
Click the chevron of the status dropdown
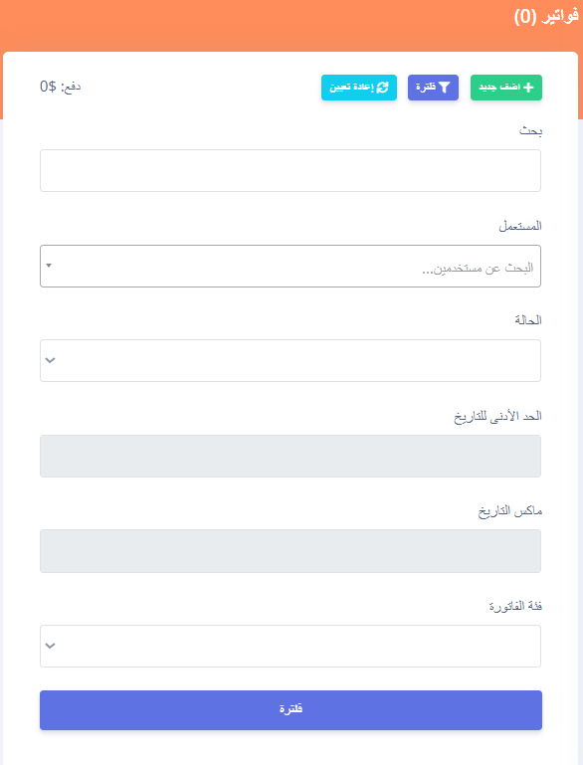[51, 360]
